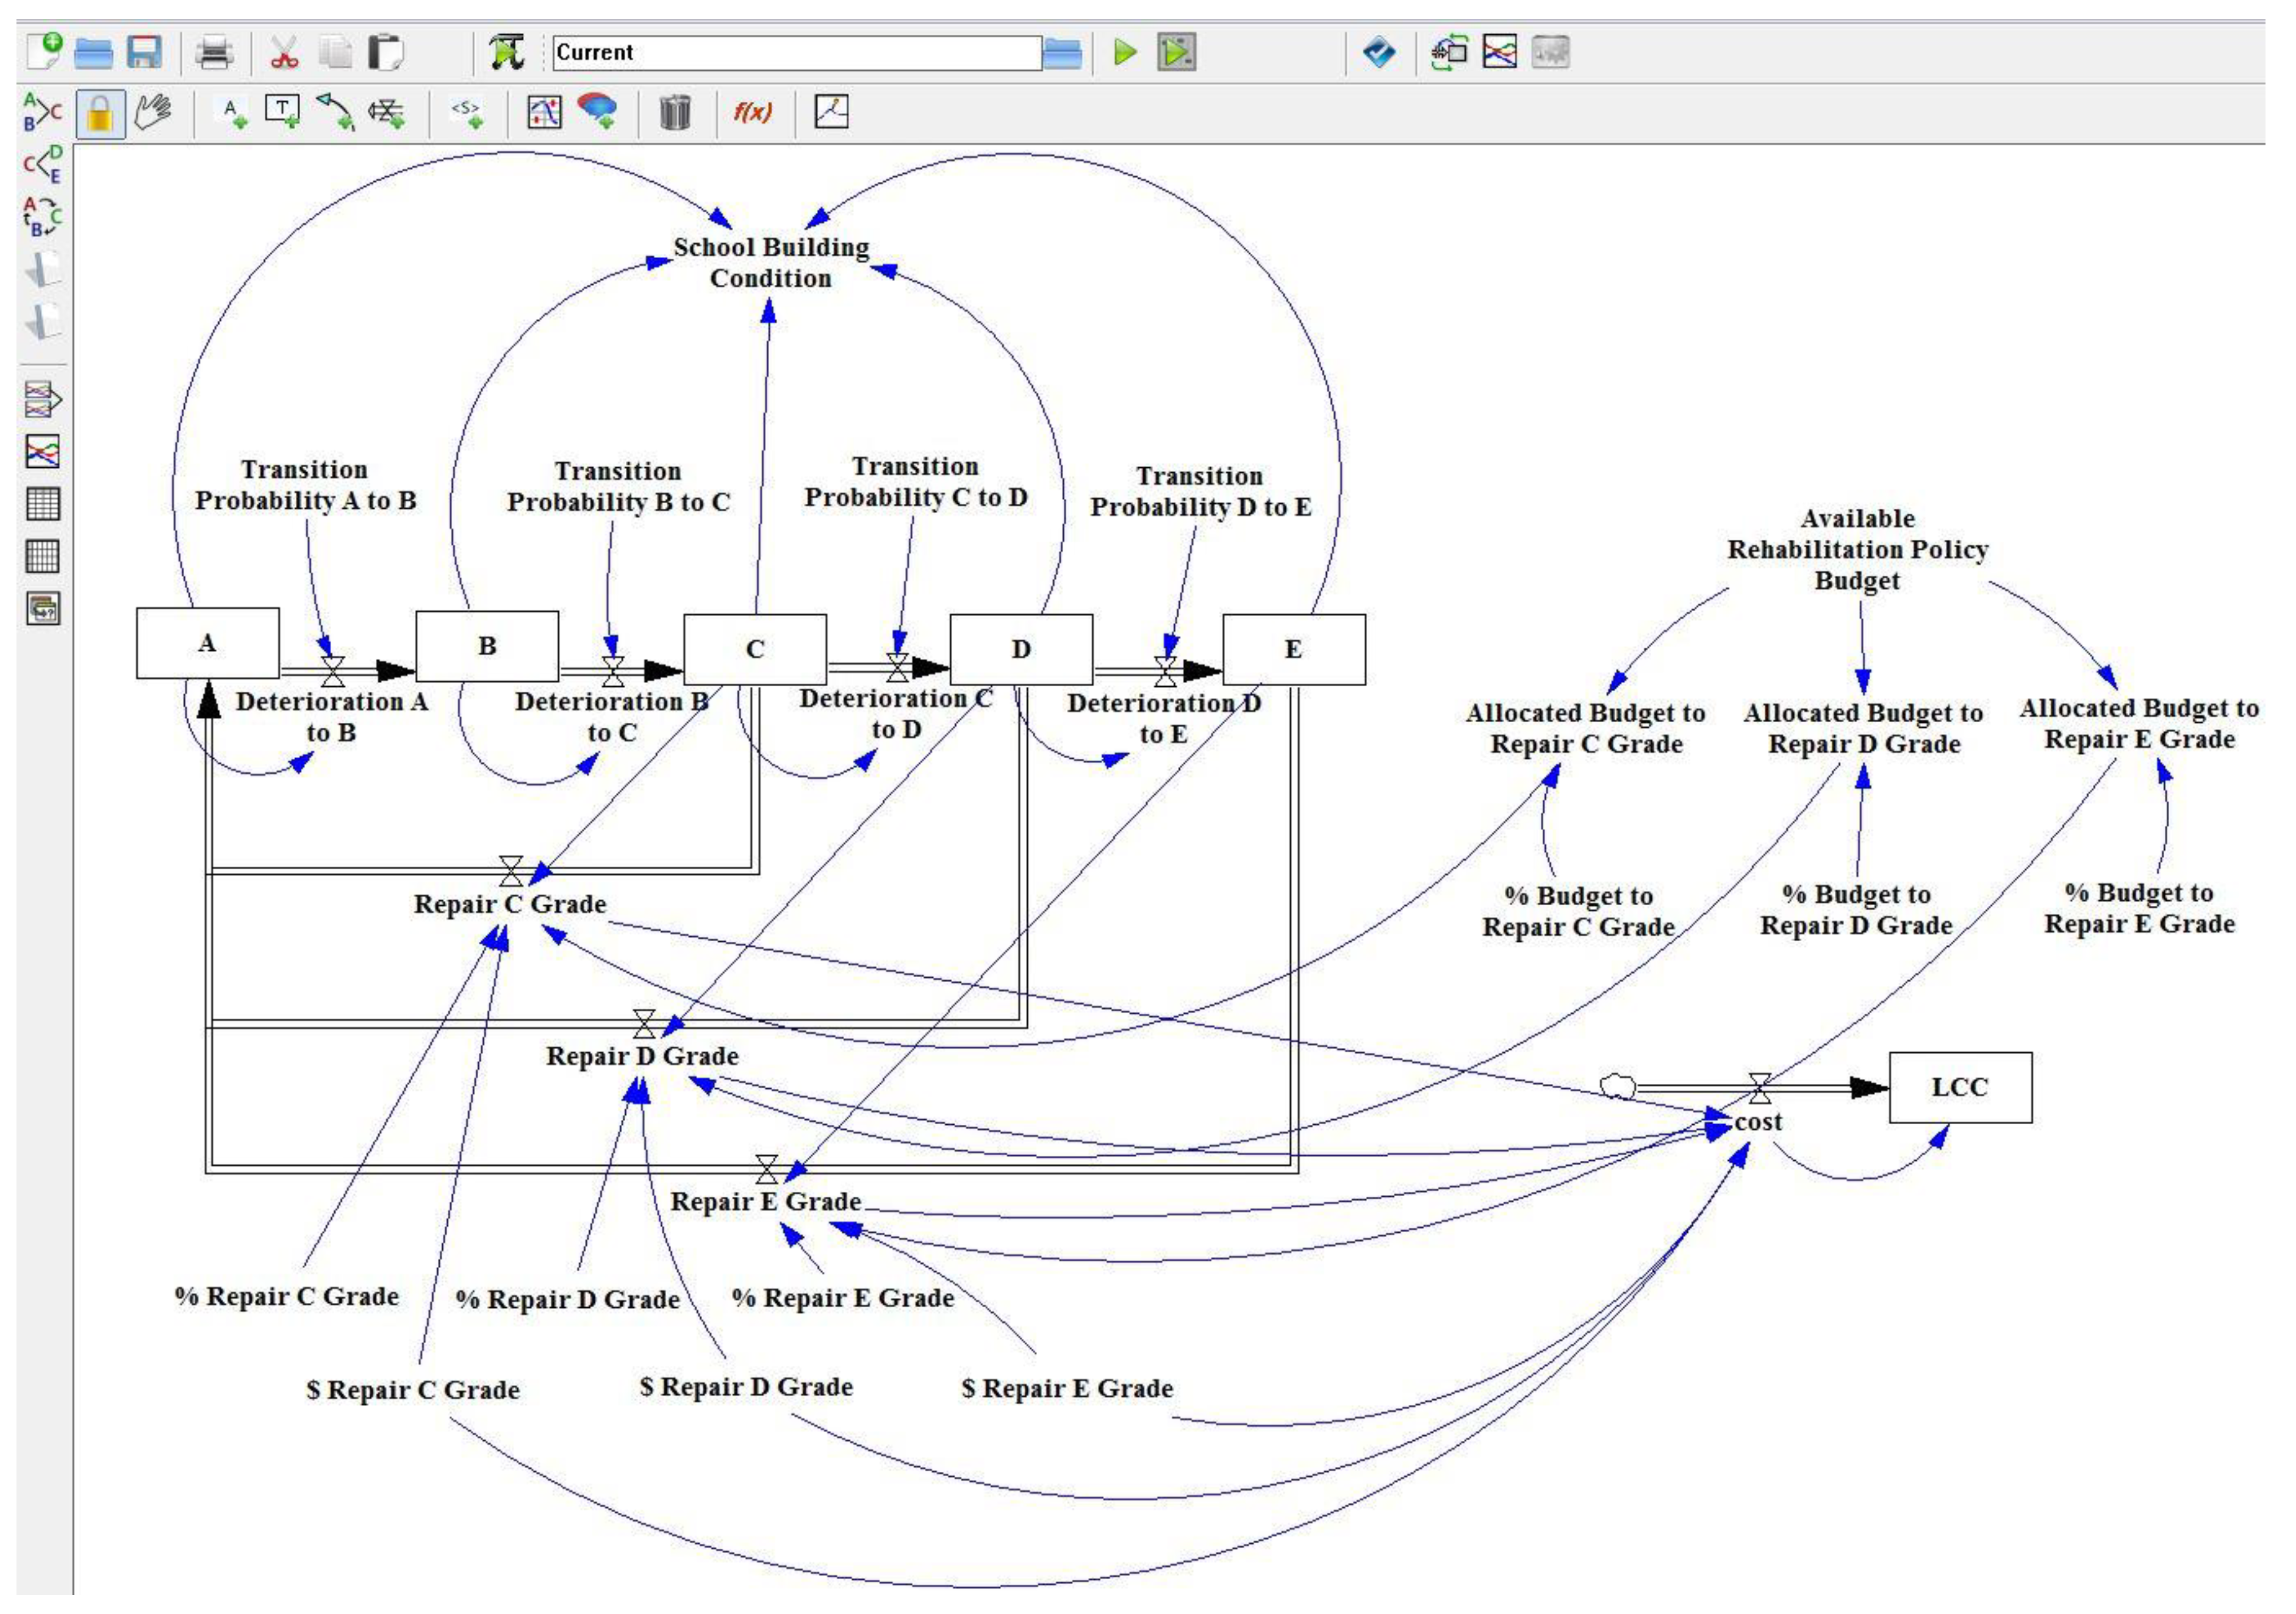Viewport: 2296px width, 1614px height.
Task: Click the Causes Tree analysis icon
Action: [x=42, y=112]
